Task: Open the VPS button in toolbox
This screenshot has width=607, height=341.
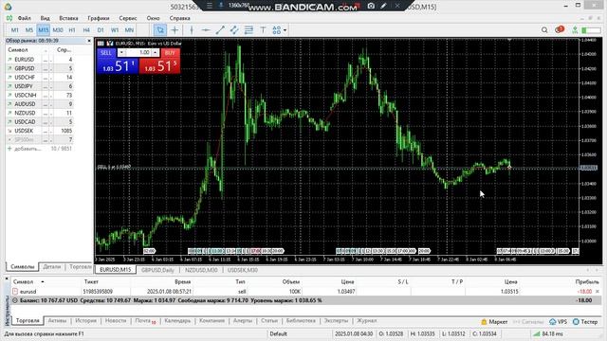Action: [558, 322]
